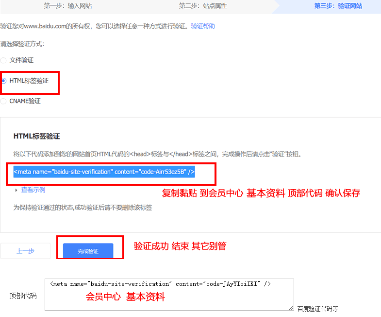The width and height of the screenshot is (381, 317).
Task: Click the 百度验证代码等 hint text
Action: coord(317,309)
